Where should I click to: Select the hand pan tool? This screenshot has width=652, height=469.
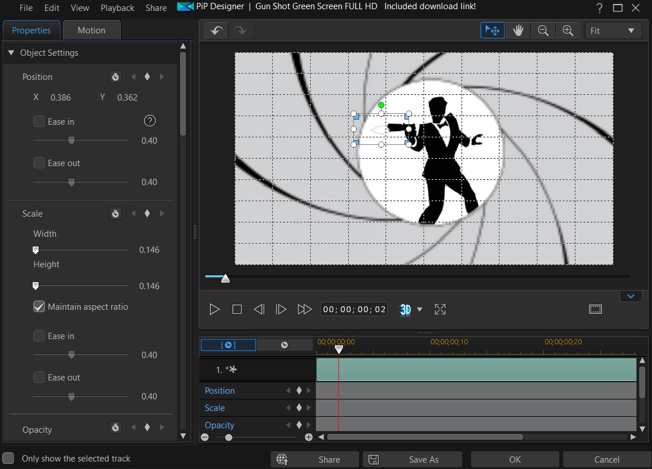tap(518, 30)
